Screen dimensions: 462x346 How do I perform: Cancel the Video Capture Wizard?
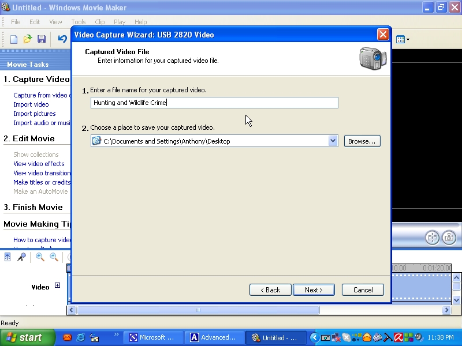pos(363,290)
